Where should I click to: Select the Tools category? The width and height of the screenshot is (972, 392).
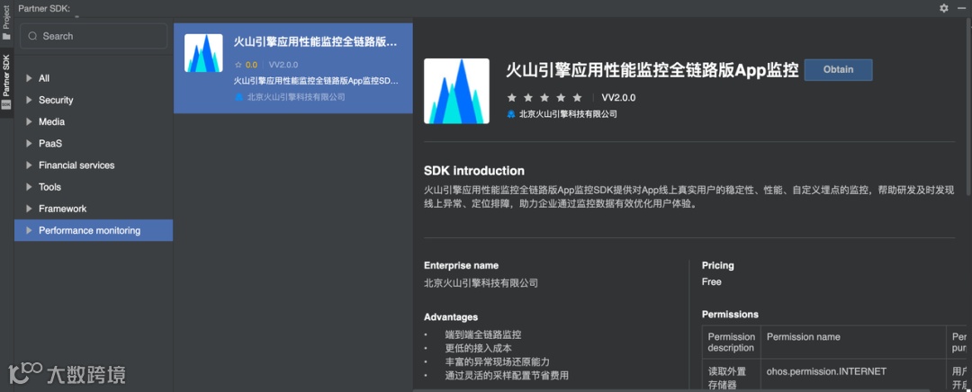[94, 186]
